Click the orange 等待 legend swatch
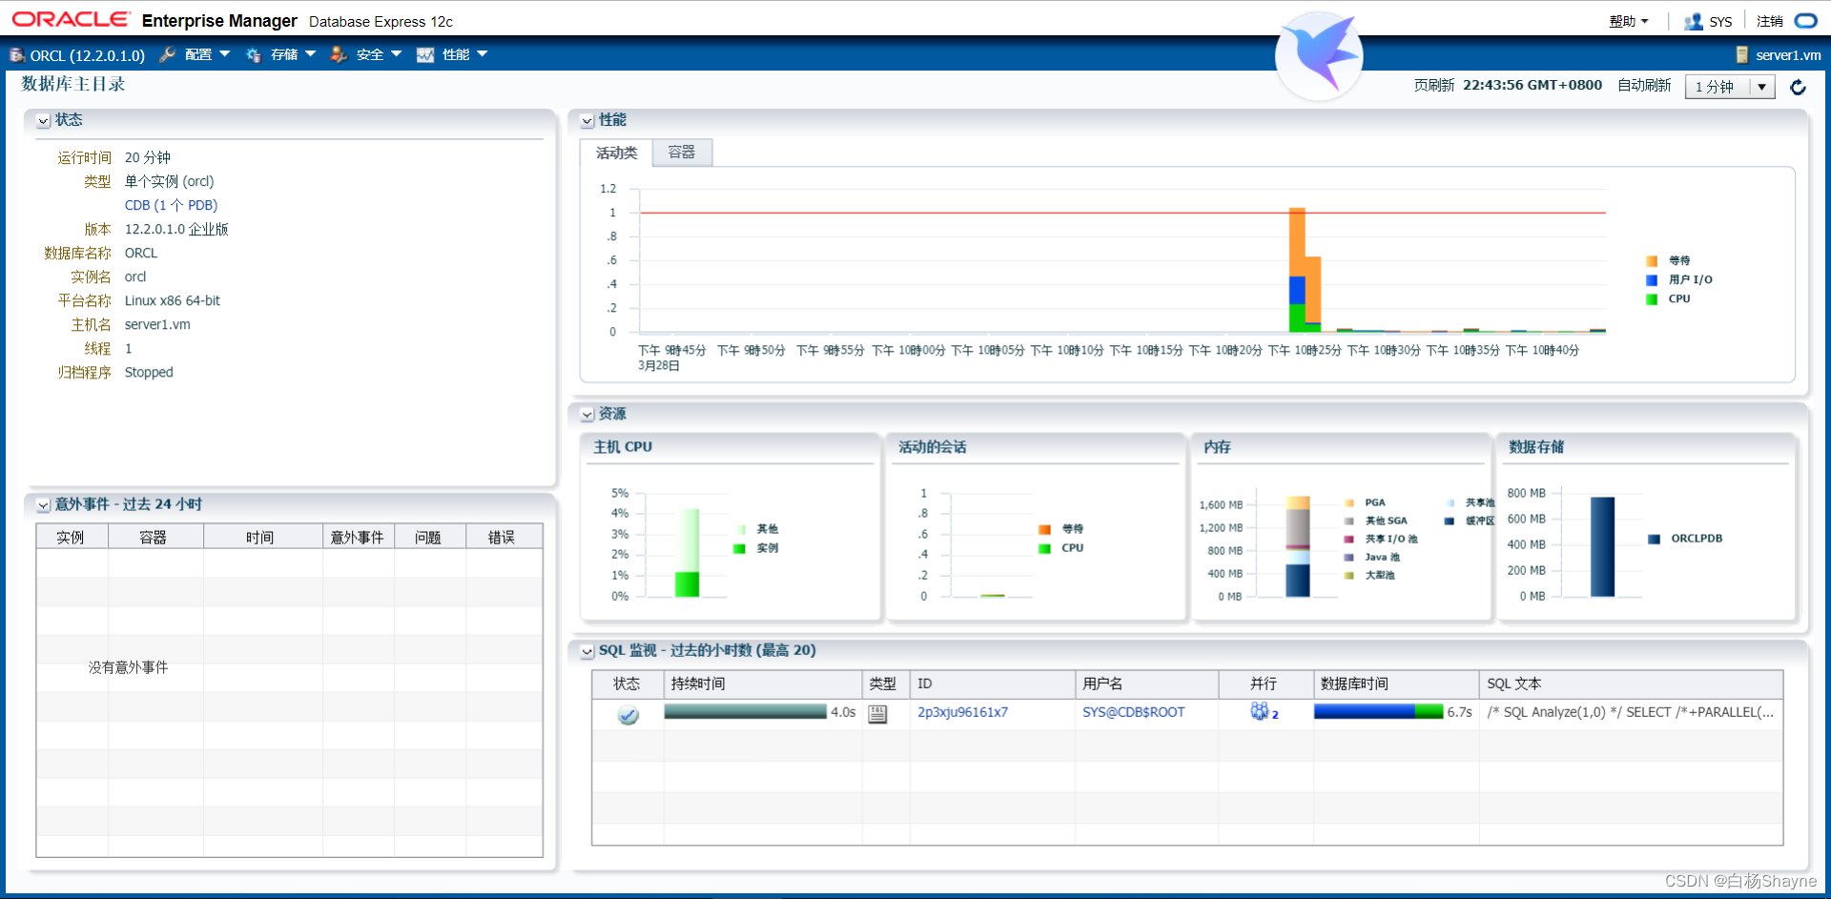This screenshot has width=1831, height=899. (x=1652, y=261)
